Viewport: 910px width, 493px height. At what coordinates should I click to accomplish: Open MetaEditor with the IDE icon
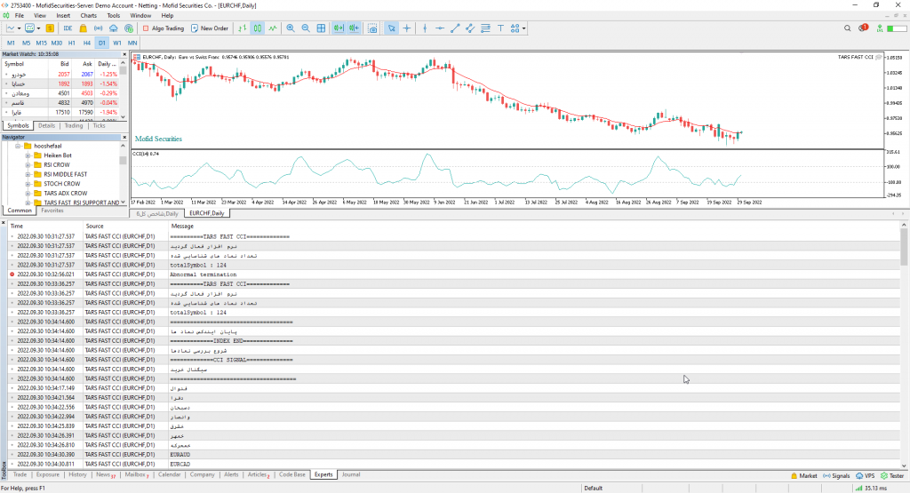(x=68, y=28)
